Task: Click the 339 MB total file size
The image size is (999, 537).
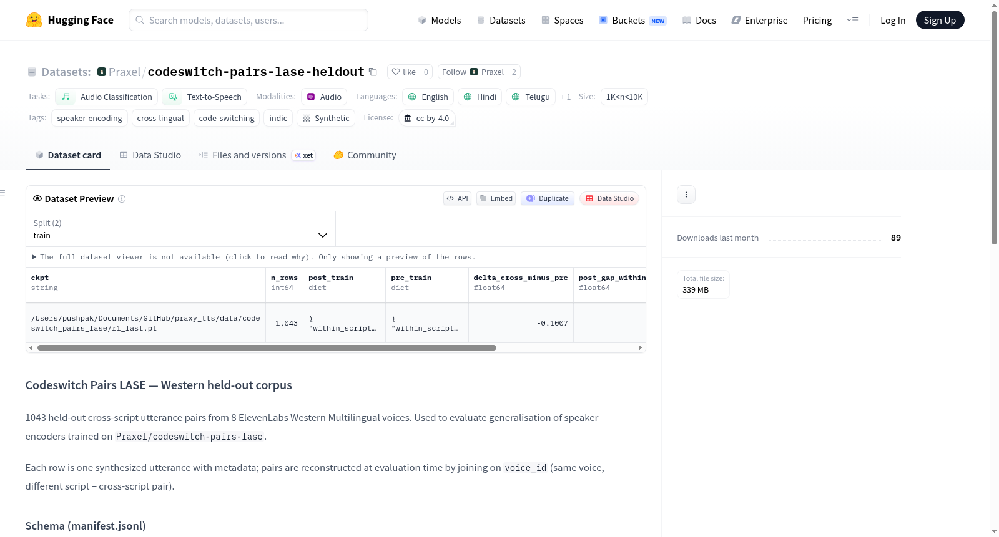Action: tap(696, 290)
